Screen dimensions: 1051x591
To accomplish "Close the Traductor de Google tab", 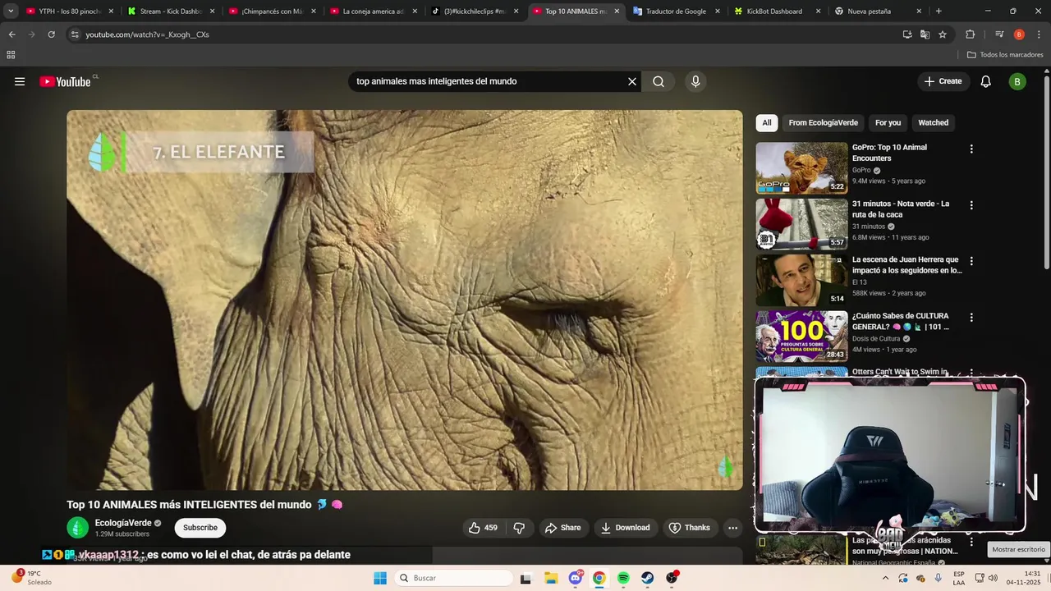I will 718,11.
